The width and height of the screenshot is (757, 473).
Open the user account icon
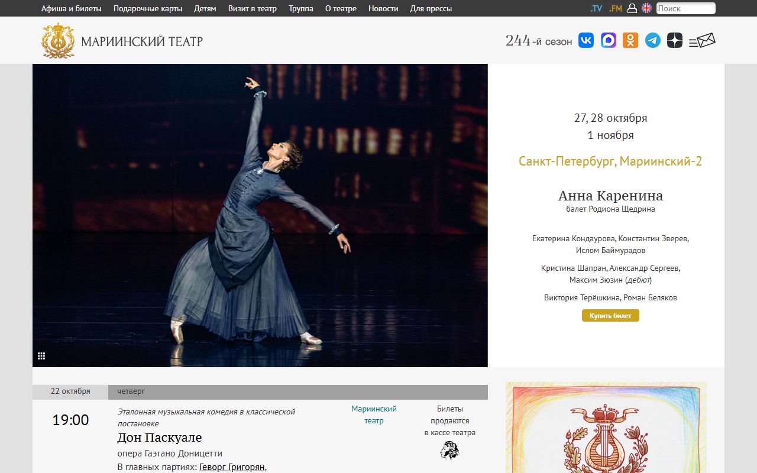pos(632,8)
